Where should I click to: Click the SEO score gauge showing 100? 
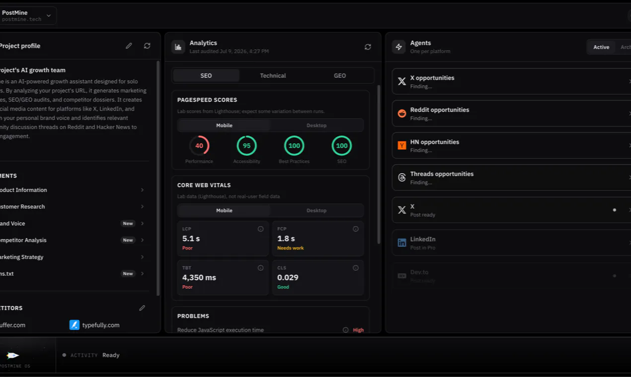pyautogui.click(x=342, y=146)
